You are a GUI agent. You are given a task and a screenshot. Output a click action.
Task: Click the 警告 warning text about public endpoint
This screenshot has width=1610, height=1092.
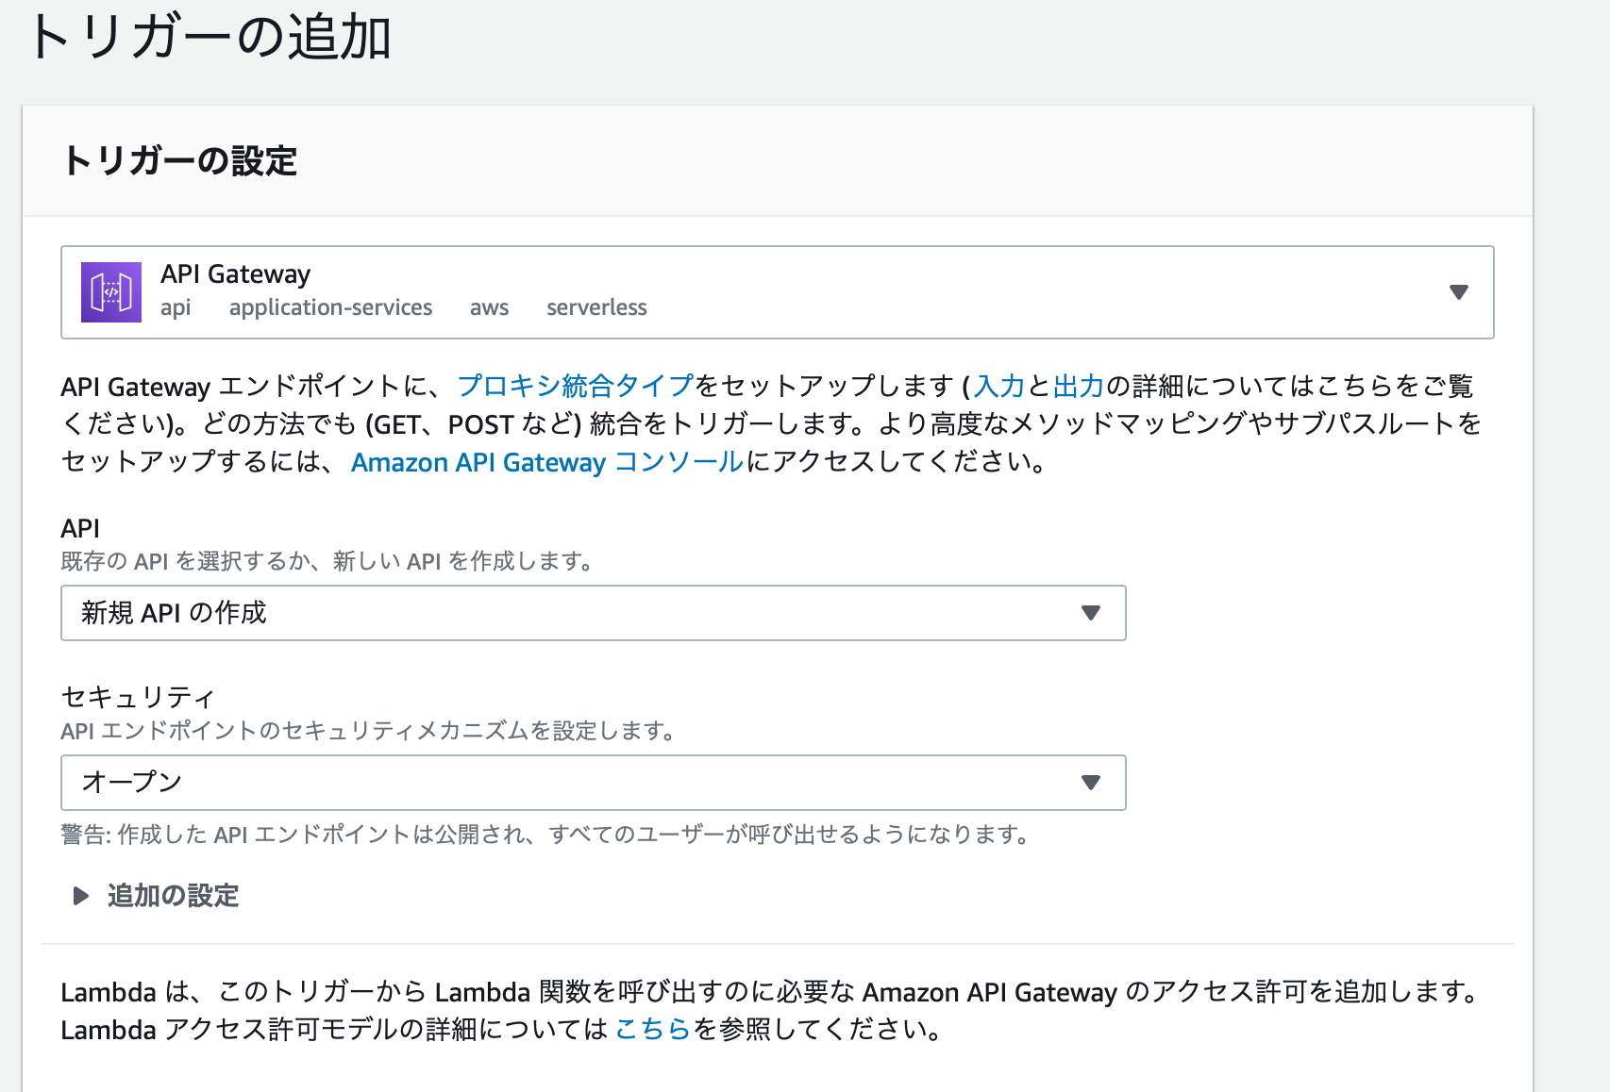pos(546,835)
